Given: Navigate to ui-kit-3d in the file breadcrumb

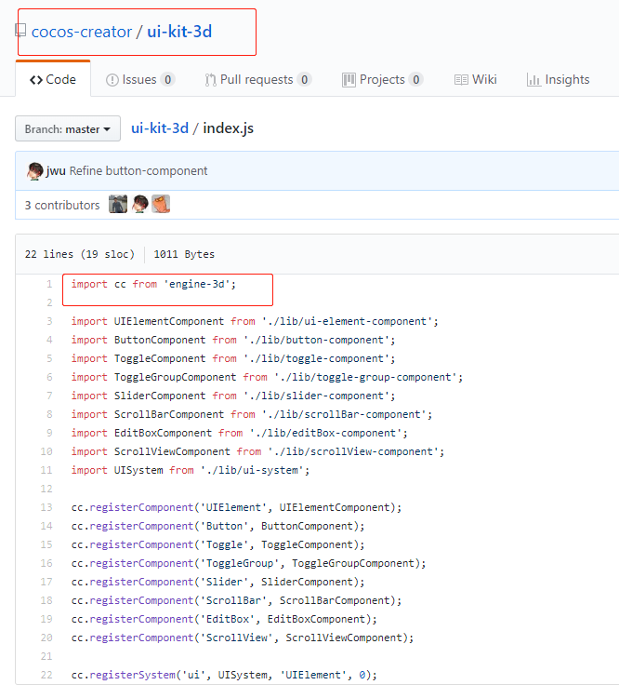Looking at the screenshot, I should point(160,128).
